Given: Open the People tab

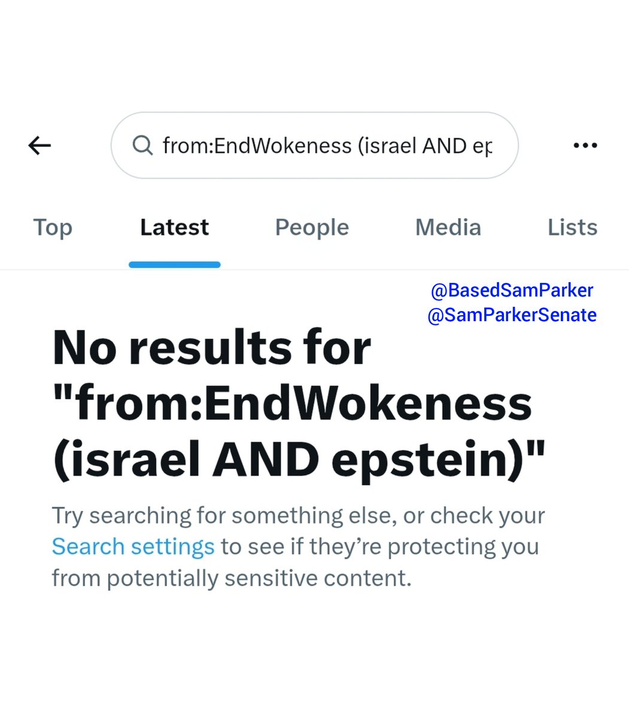Looking at the screenshot, I should (x=312, y=228).
